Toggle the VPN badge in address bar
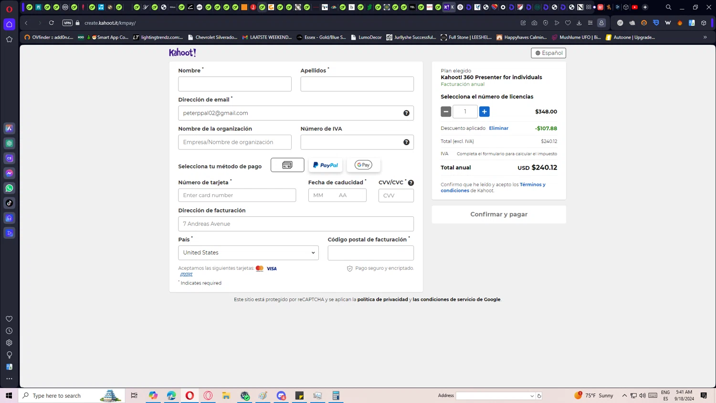Image resolution: width=716 pixels, height=403 pixels. (67, 23)
